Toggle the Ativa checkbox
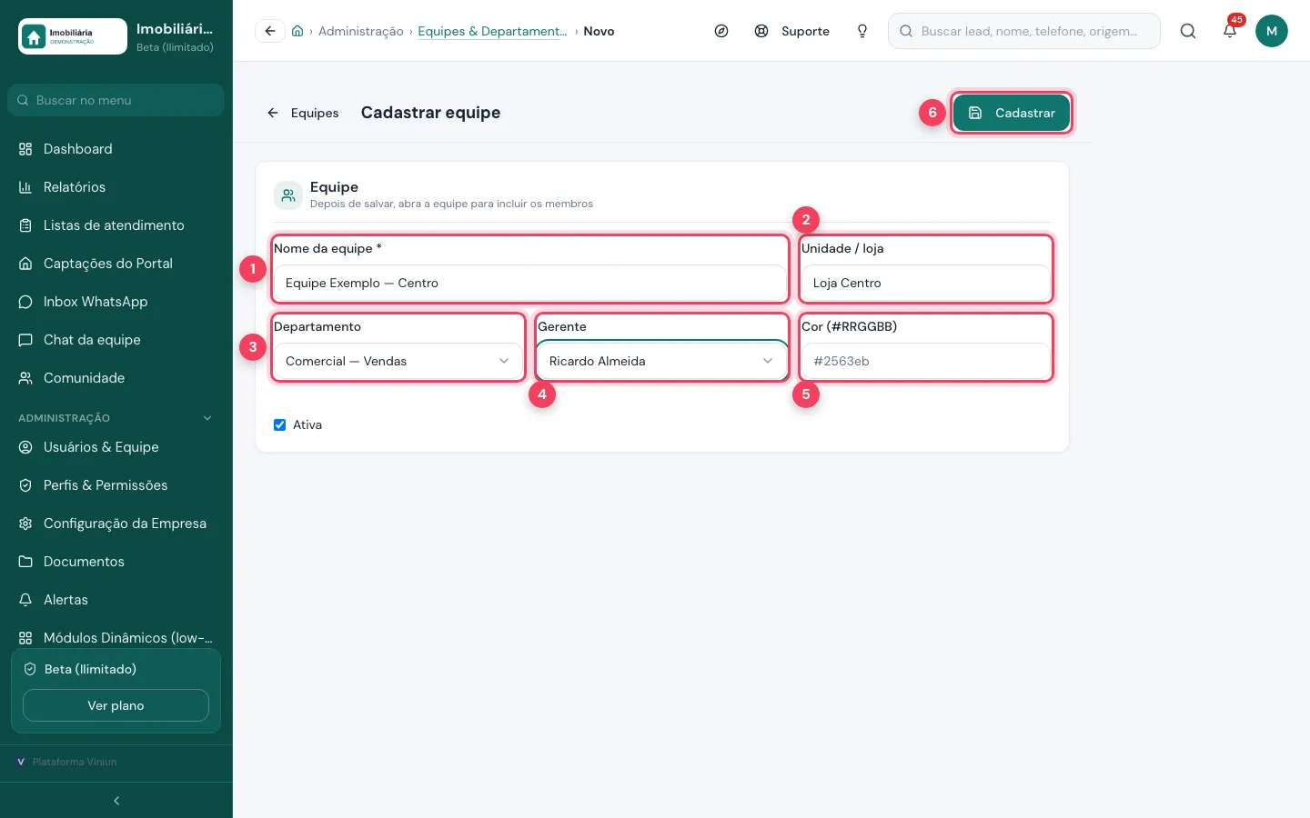This screenshot has width=1310, height=818. tap(280, 424)
